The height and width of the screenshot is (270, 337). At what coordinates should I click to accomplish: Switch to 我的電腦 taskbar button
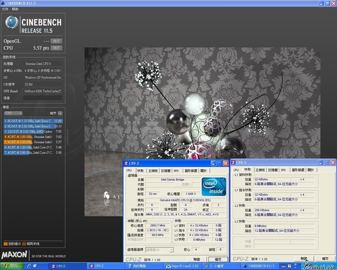[144, 266]
